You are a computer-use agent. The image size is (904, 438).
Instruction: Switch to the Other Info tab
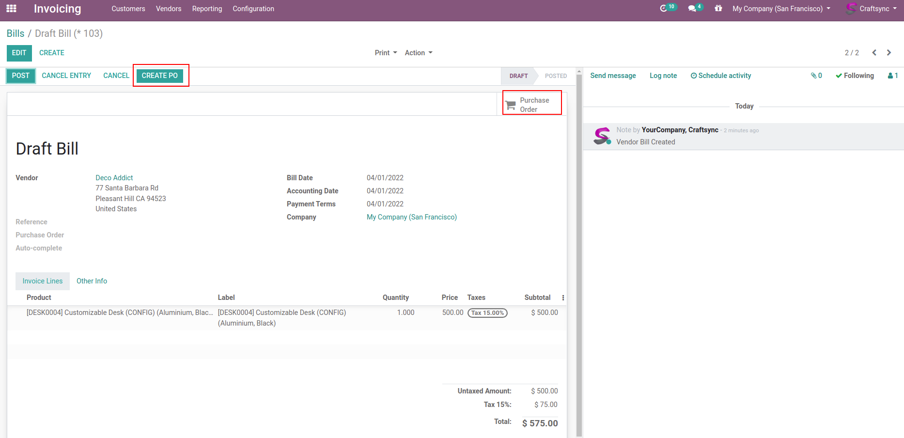92,281
